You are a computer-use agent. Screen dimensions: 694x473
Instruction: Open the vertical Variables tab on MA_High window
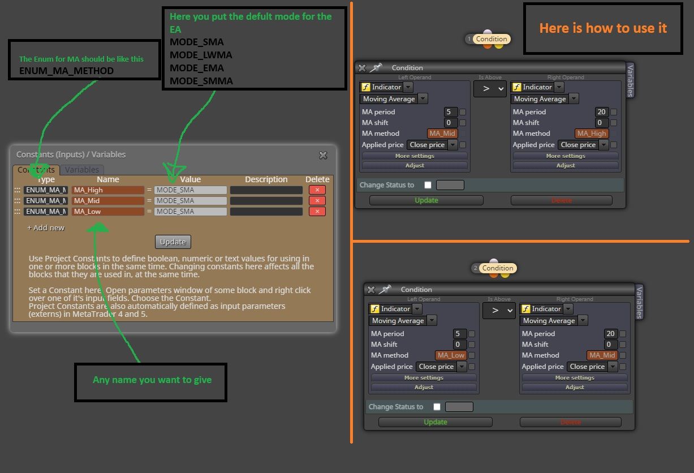pyautogui.click(x=631, y=80)
